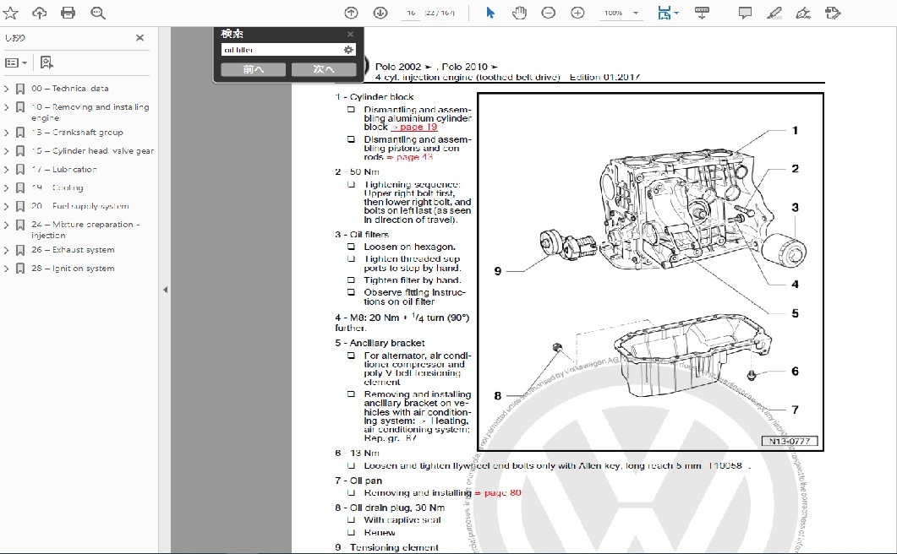Screen dimensions: 897x554
Task: Go to previous page with up arrow
Action: pyautogui.click(x=351, y=13)
